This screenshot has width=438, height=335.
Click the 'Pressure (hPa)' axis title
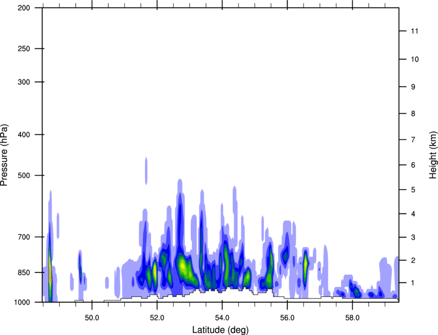4,155
